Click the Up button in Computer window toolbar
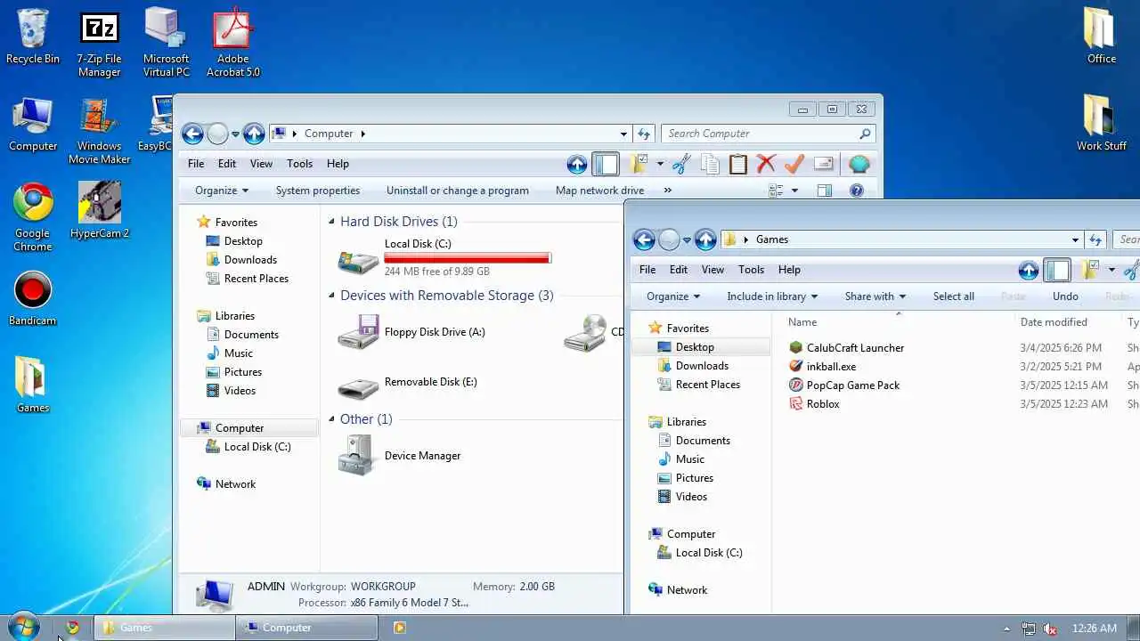Screen dimensions: 1140x641 pyautogui.click(x=577, y=164)
